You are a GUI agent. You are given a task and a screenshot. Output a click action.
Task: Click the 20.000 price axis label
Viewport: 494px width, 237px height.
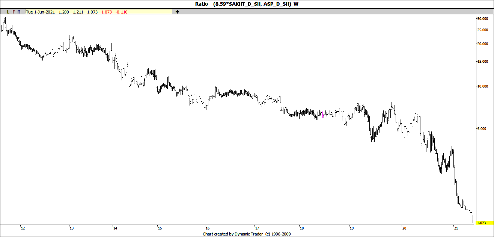482,44
